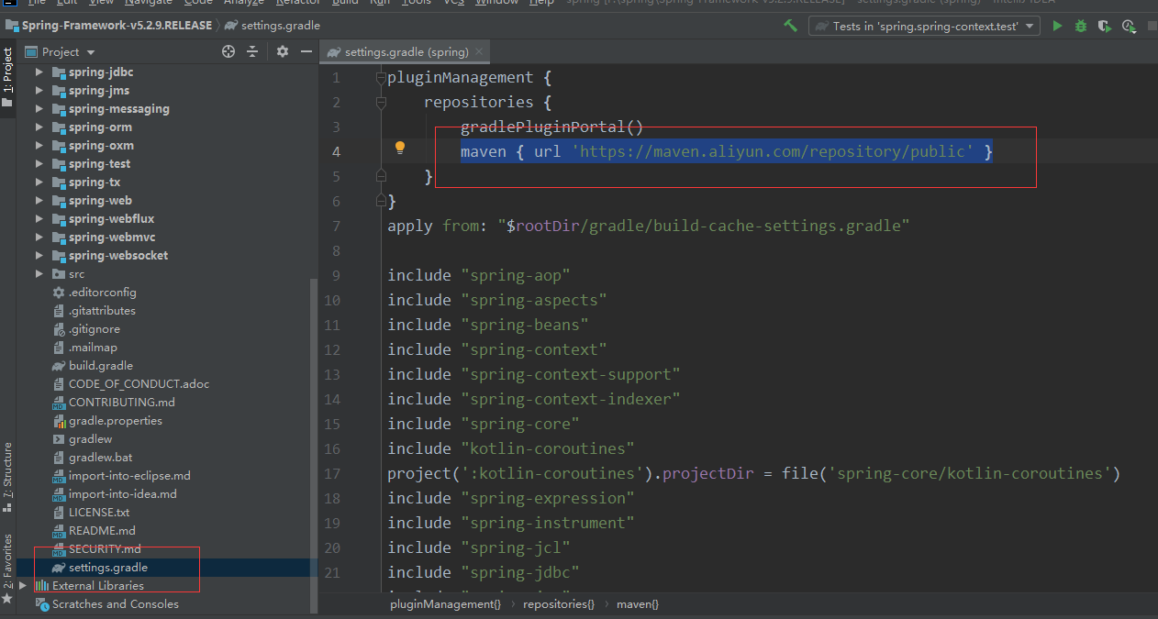
Task: Click the CONTRIBUTING.md markdown icon
Action: click(59, 402)
